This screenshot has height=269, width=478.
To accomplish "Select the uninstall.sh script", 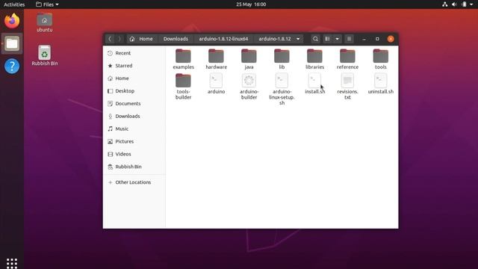I will tap(380, 84).
